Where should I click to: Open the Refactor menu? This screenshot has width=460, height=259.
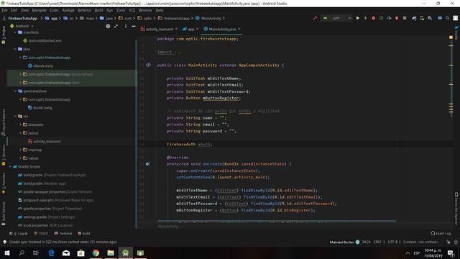click(85, 10)
